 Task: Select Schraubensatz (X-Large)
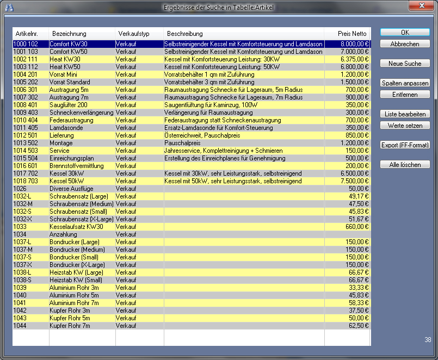pyautogui.click(x=192, y=219)
